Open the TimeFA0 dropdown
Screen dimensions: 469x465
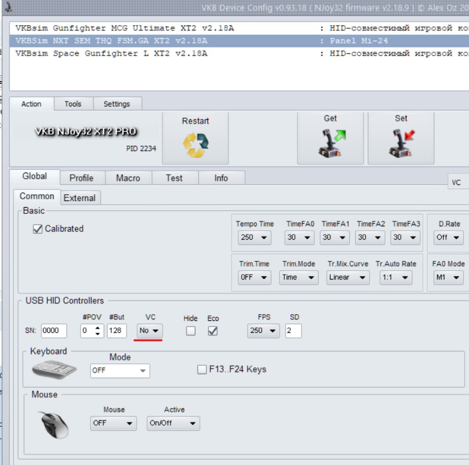[299, 238]
